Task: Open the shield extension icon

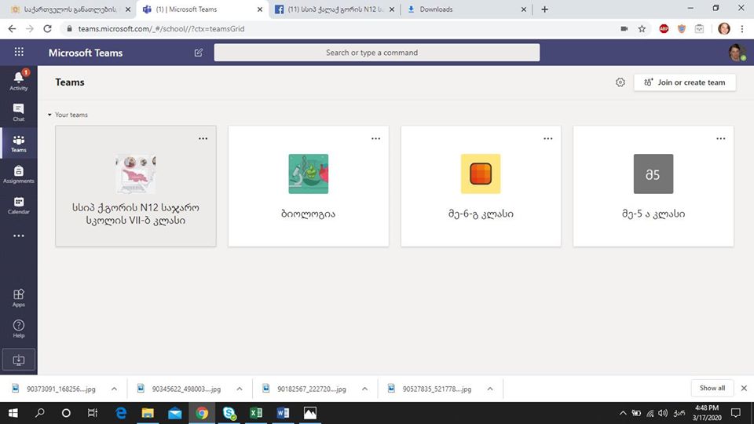Action: pos(682,29)
